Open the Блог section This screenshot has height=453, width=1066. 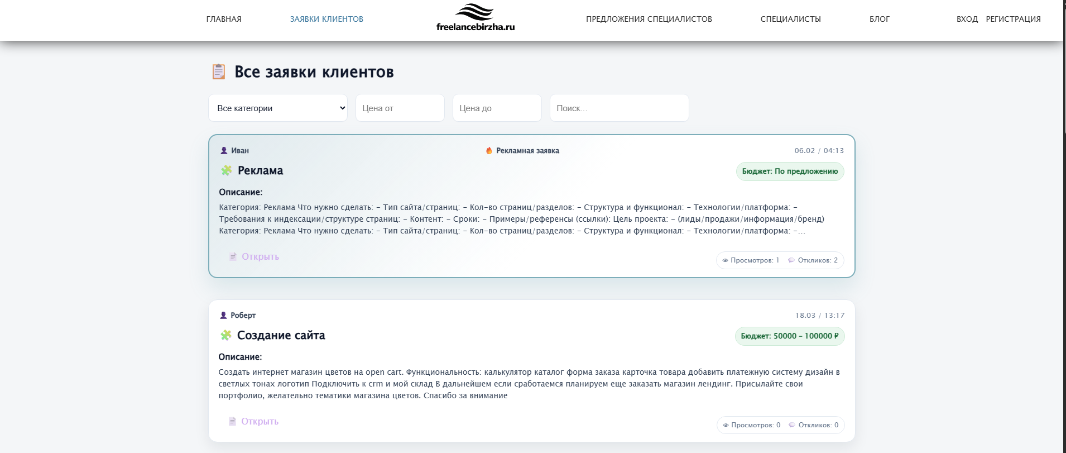tap(879, 19)
